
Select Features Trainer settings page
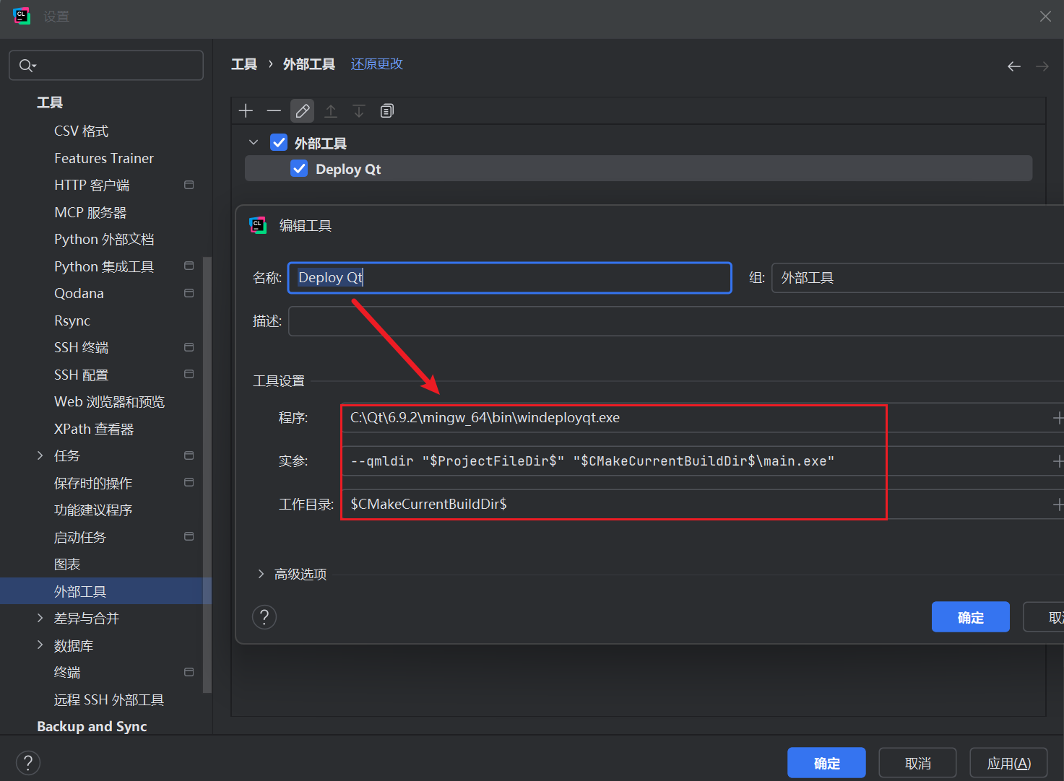click(x=104, y=158)
